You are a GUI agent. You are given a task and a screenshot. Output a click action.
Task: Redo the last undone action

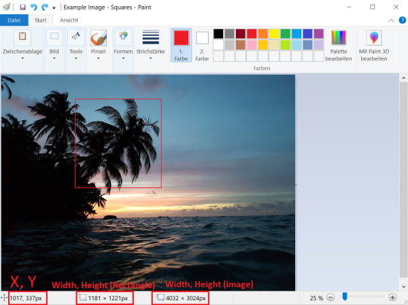coord(45,7)
